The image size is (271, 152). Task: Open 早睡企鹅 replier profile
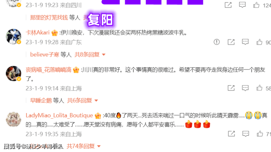click(x=41, y=100)
